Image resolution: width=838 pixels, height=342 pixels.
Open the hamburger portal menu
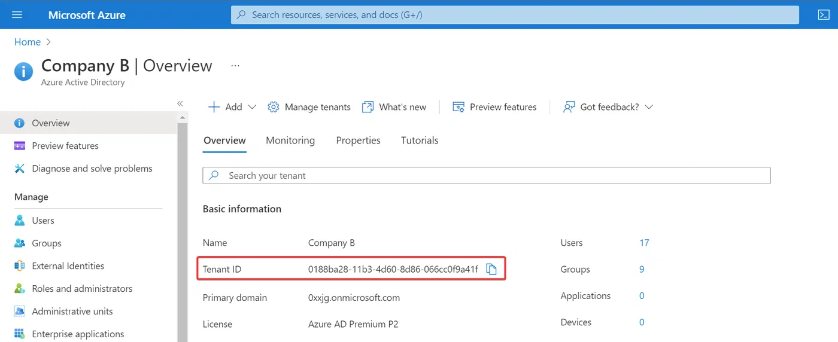[17, 14]
